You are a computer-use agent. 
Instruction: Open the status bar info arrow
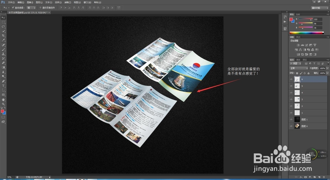[x=50, y=177]
